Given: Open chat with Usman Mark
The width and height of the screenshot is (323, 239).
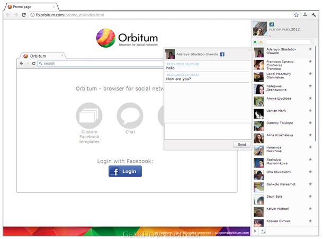Looking at the screenshot, I should click(x=283, y=114).
